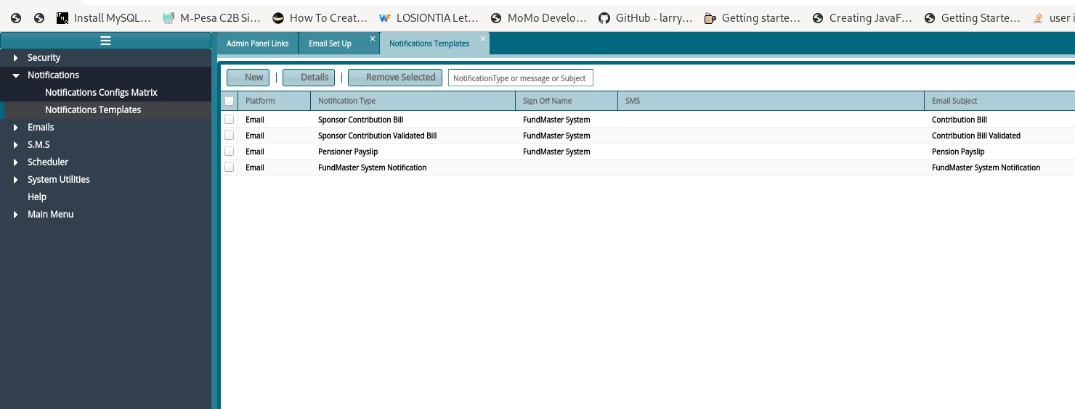Click the hamburger menu icon in sidebar
1075x409 pixels.
(x=105, y=41)
